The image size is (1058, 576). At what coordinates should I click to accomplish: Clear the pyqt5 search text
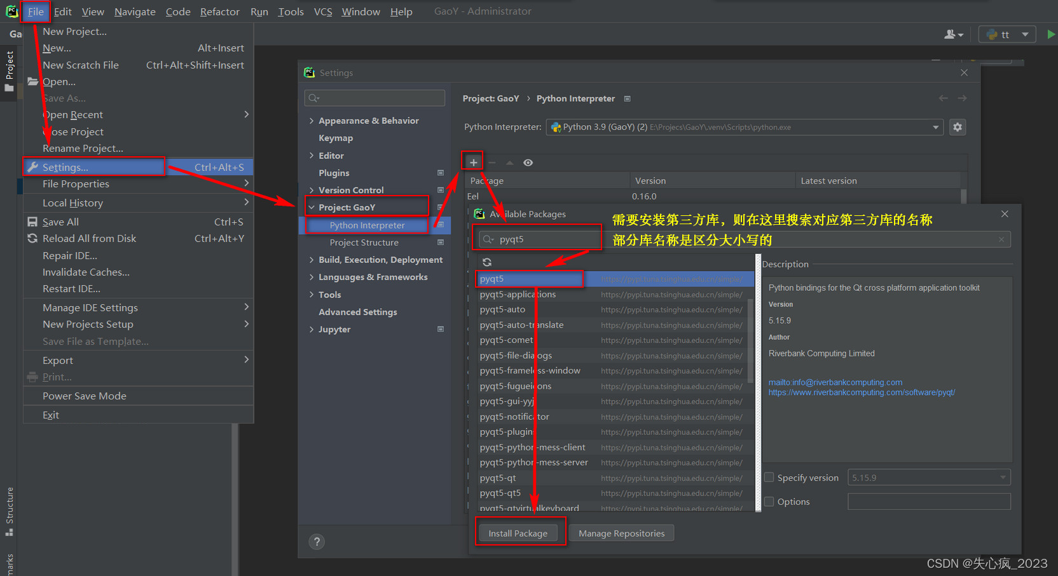1001,239
